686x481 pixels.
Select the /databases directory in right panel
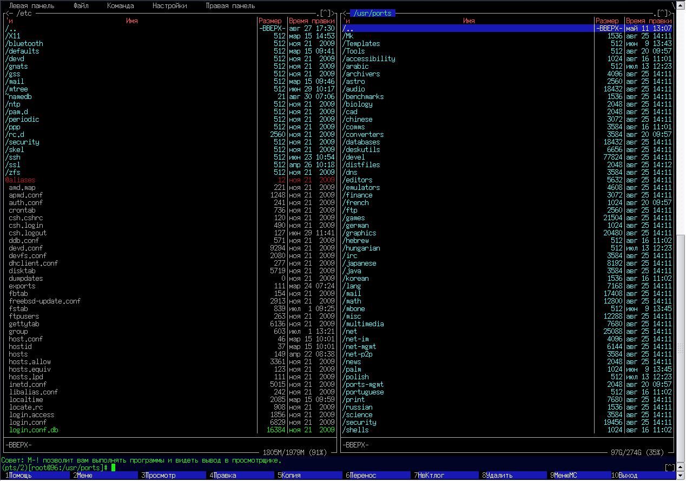pos(362,142)
